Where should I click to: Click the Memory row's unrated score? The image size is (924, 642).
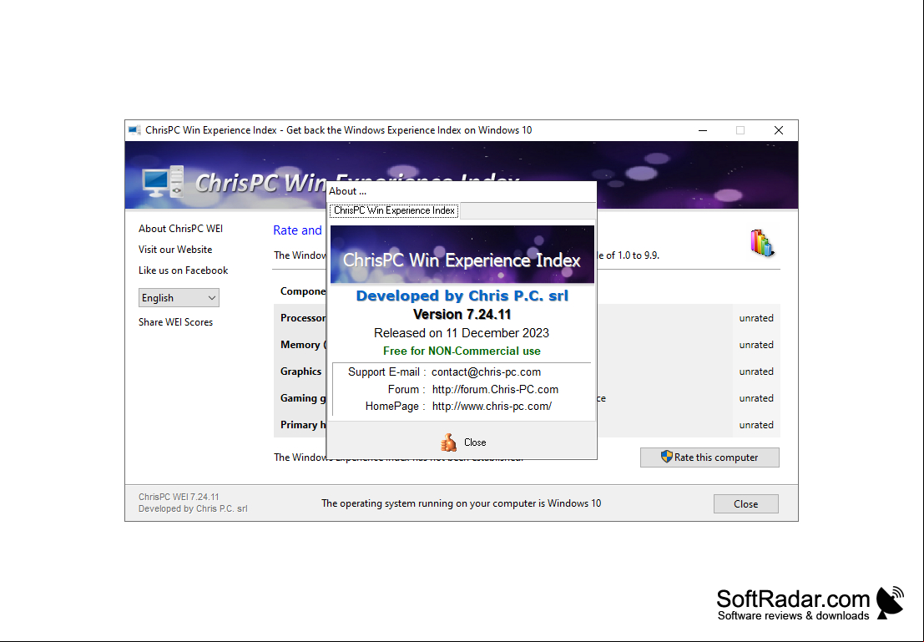click(756, 345)
